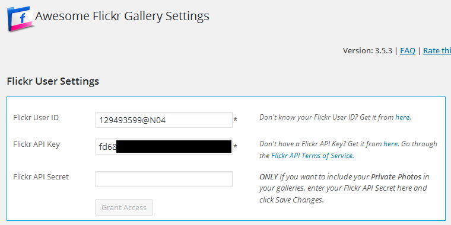Click the bold 'Private Photos' help text
Image resolution: width=451 pixels, height=225 pixels.
tap(396, 176)
